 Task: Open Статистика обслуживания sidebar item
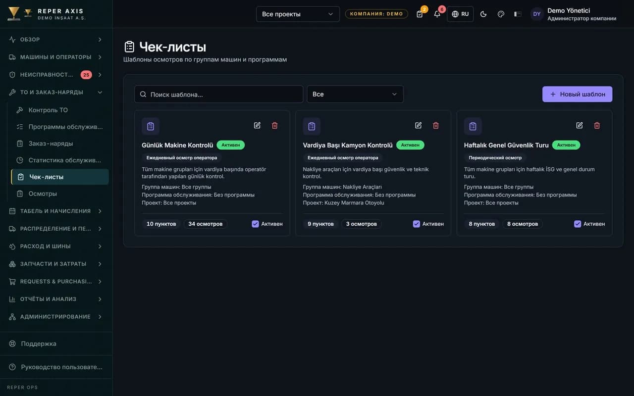60,160
